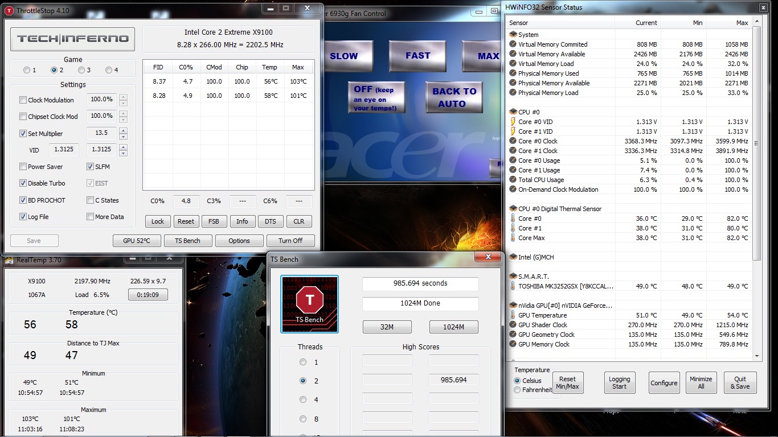
Task: Click the RealTemp title bar icon
Action: [x=10, y=260]
